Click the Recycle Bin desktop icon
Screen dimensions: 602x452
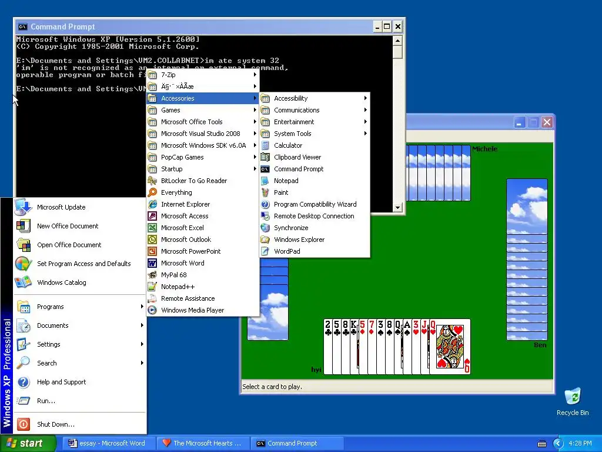coord(573,397)
